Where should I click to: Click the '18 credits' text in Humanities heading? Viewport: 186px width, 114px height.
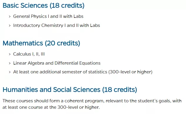(x=120, y=90)
